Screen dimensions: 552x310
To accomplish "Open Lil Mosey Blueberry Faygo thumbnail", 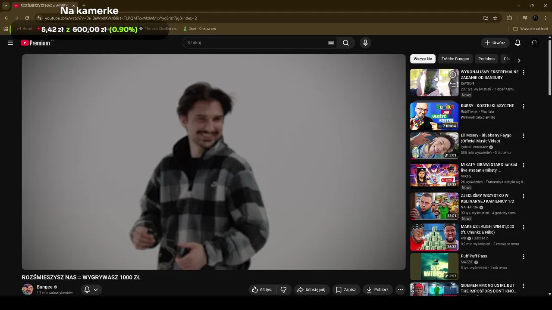I will (434, 146).
